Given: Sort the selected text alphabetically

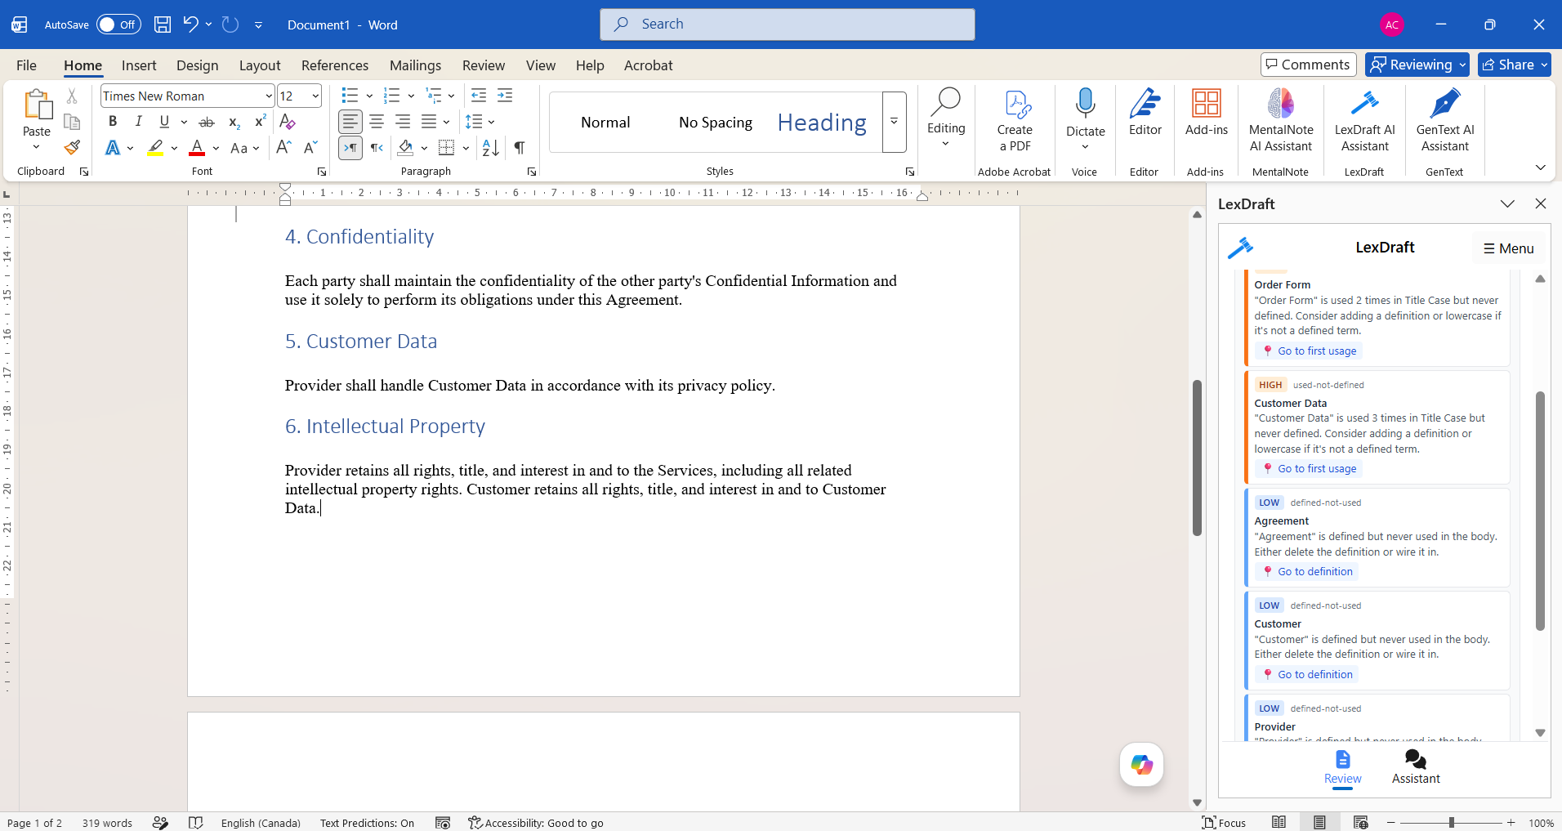Looking at the screenshot, I should pos(490,148).
